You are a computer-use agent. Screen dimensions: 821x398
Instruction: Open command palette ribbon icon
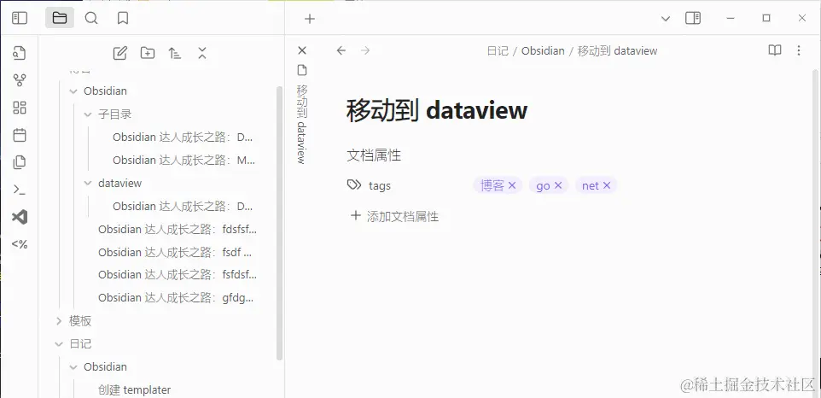(x=20, y=190)
